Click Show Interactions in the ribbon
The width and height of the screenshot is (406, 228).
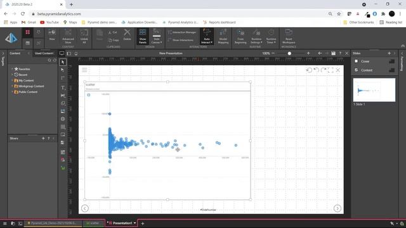[180, 40]
